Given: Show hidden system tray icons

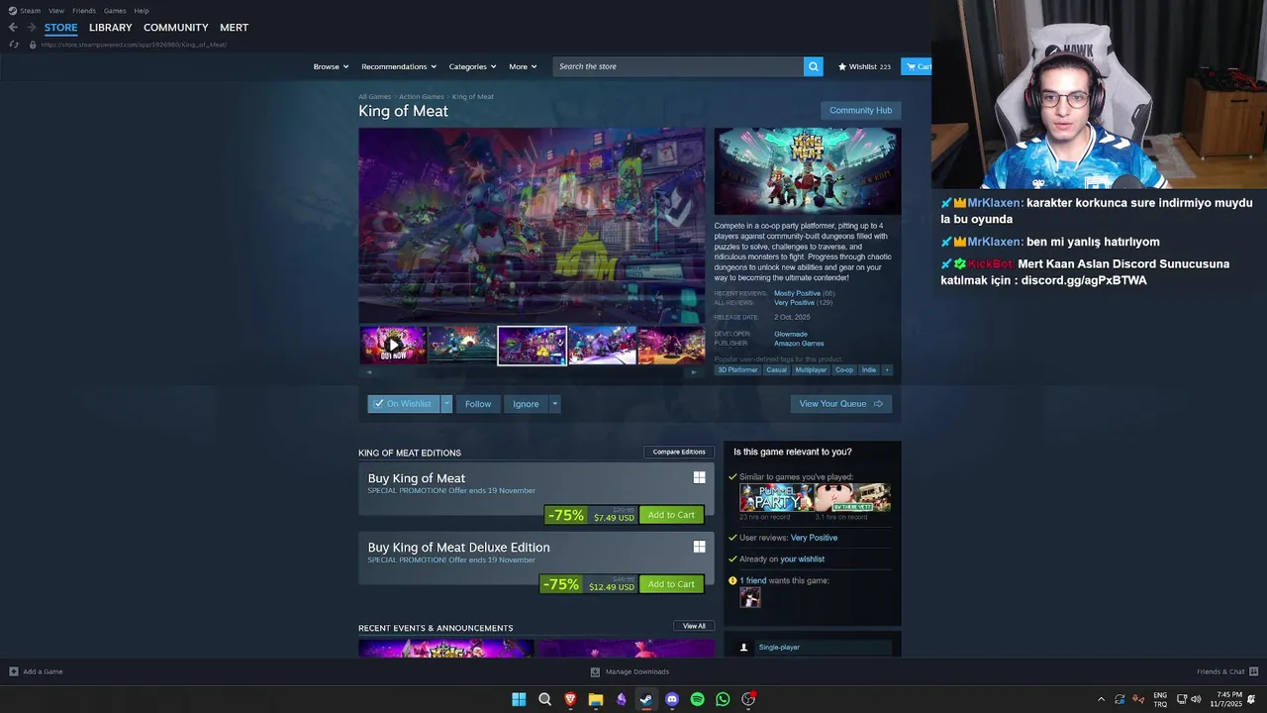Looking at the screenshot, I should coord(1101,699).
